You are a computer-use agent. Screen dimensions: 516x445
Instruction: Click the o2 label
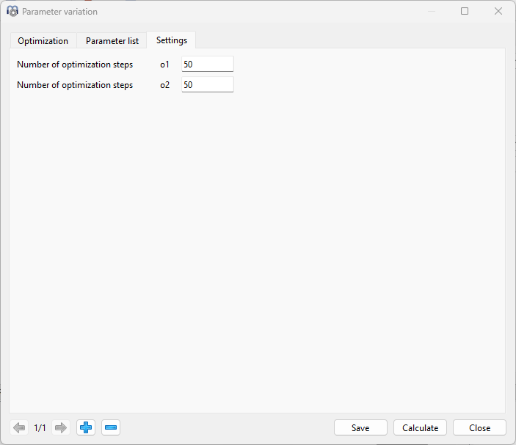click(x=164, y=85)
